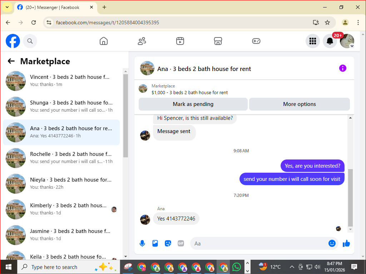Open Chrome profile avatar
Image resolution: width=366 pixels, height=274 pixels.
point(345,22)
